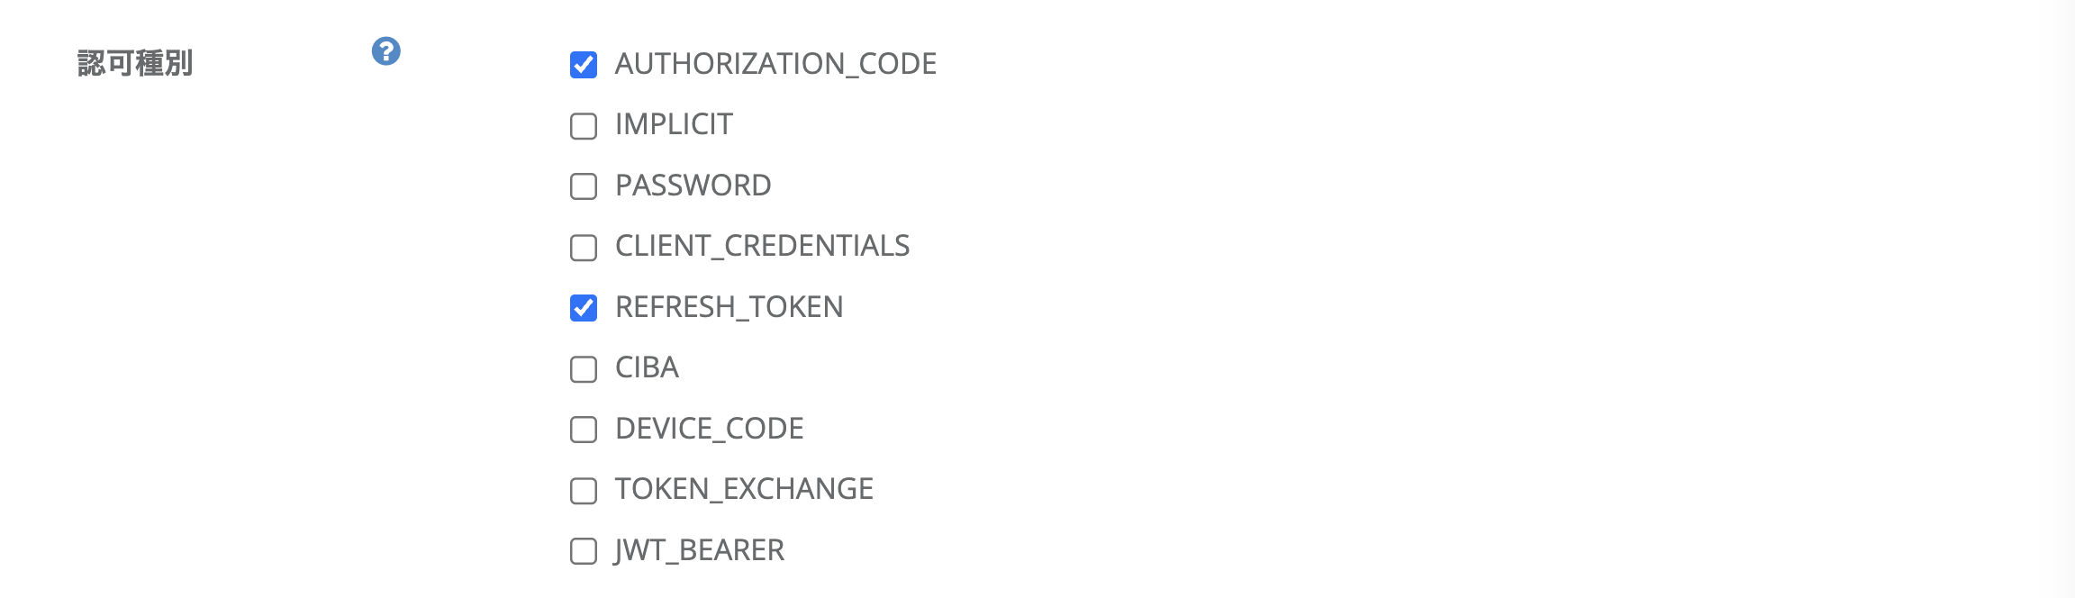
Task: Click the CIBA label text
Action: (x=647, y=367)
